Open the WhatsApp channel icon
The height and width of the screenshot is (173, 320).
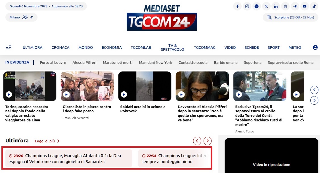tap(256, 6)
